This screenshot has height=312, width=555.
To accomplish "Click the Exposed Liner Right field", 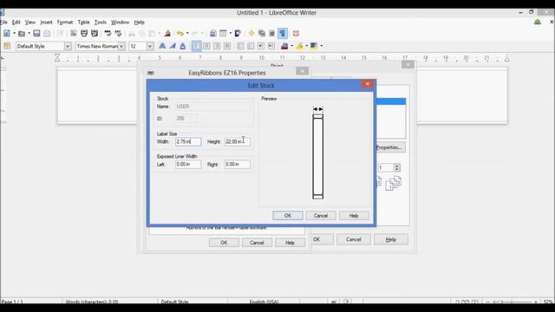I will [x=237, y=164].
